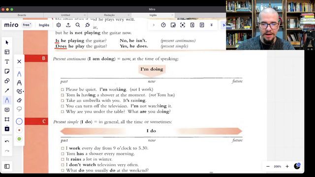315x177 pixels.
Task: Close the Inglês tab
Action: pos(172,15)
